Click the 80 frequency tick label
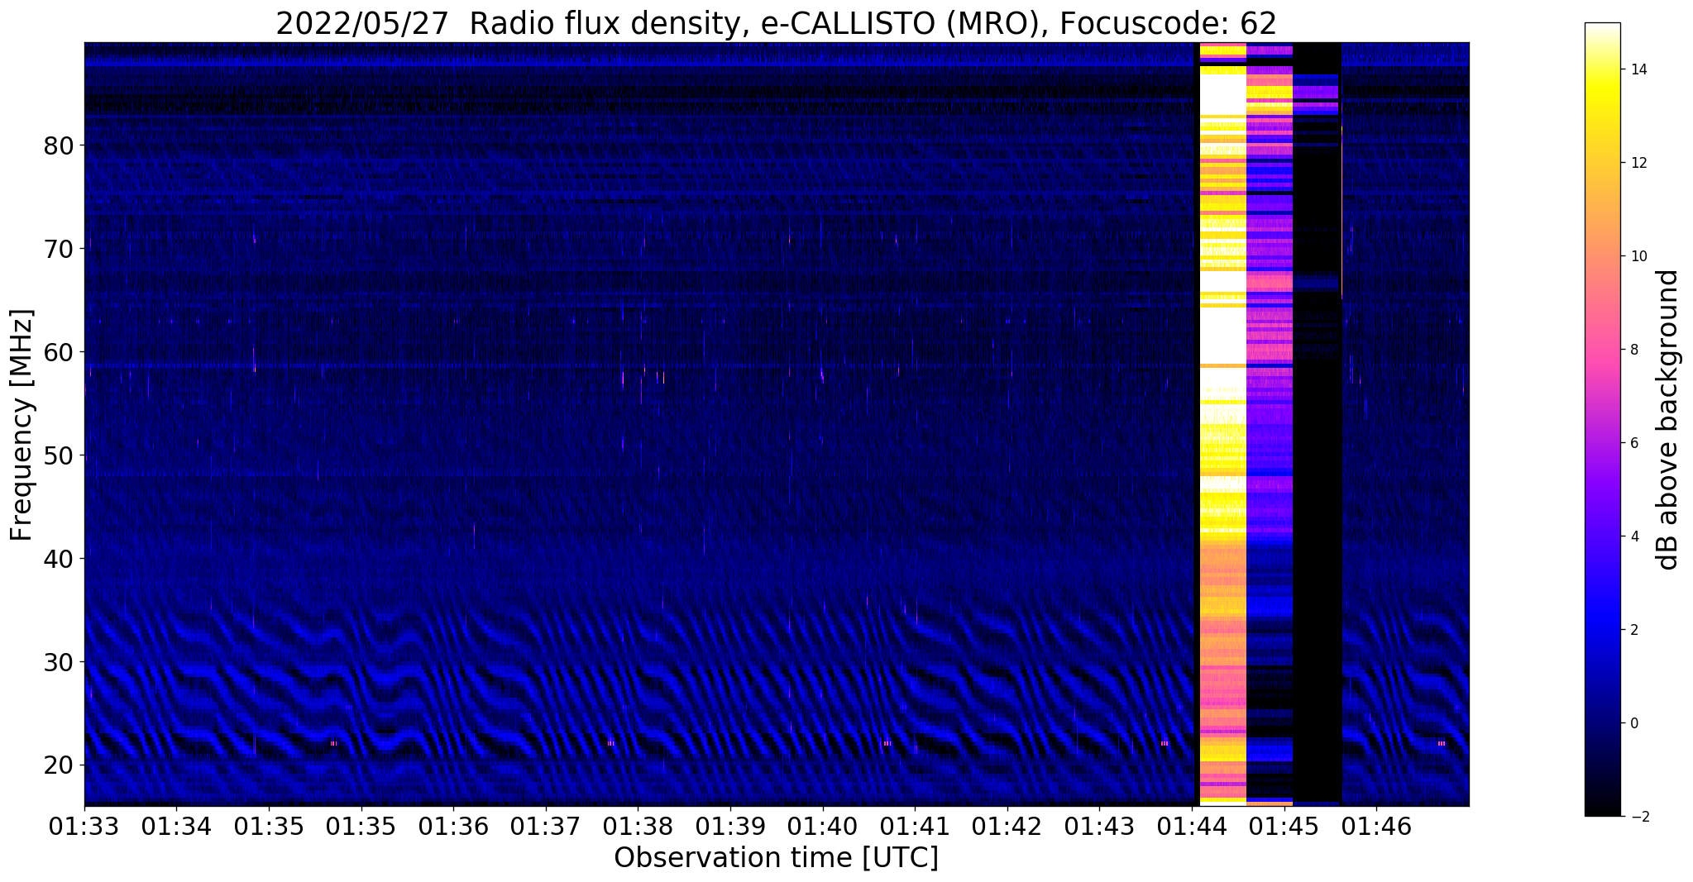 (x=59, y=145)
